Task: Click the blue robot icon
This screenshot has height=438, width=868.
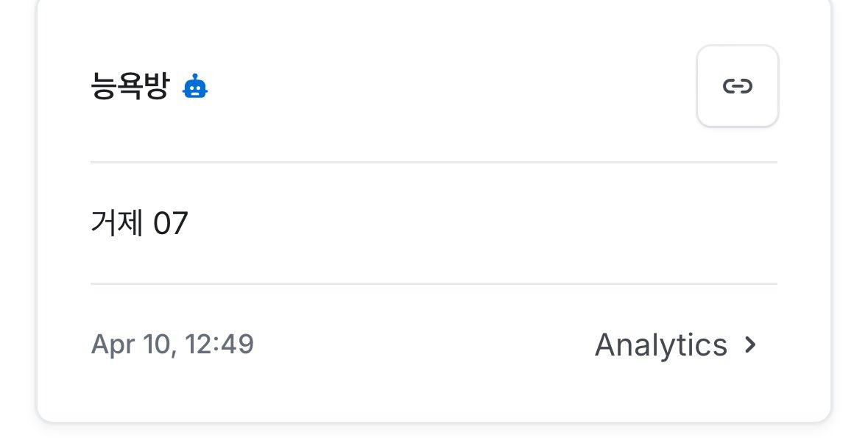Action: 195,87
